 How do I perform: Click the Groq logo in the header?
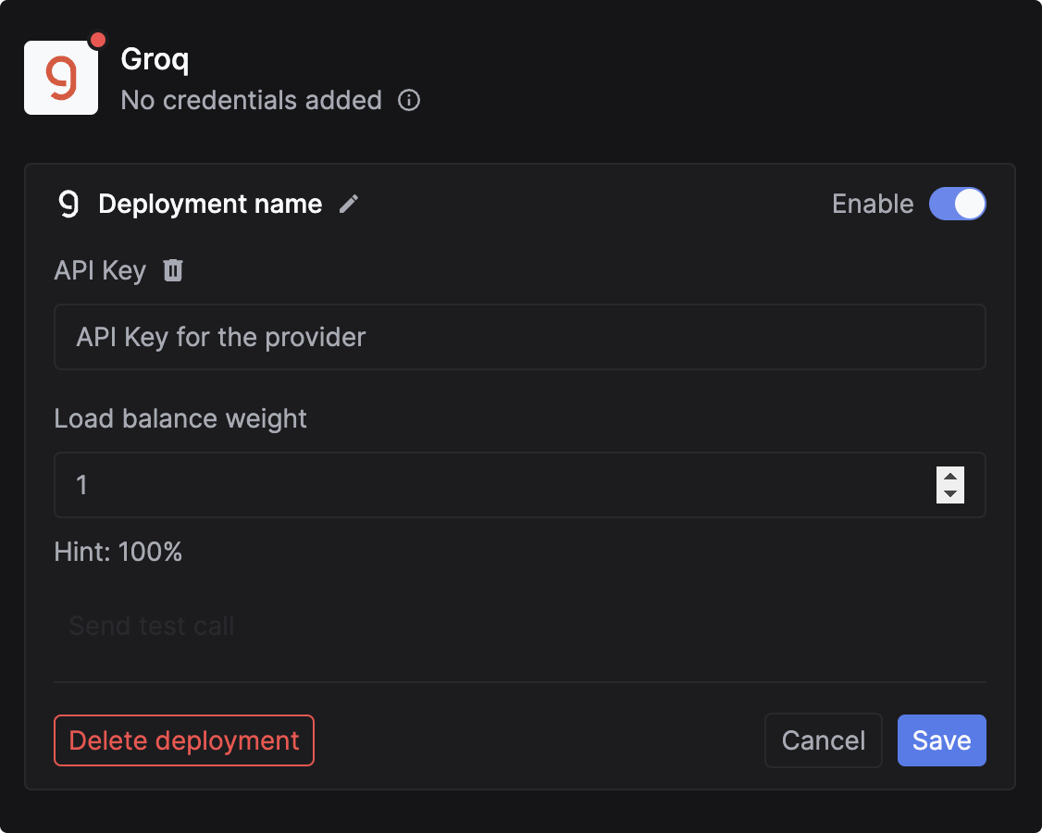[x=61, y=77]
